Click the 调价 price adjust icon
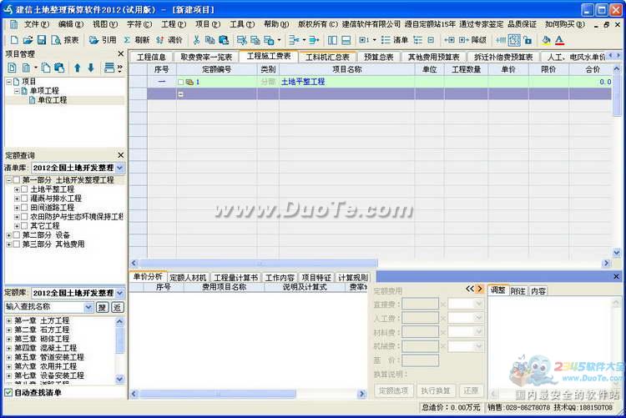This screenshot has width=626, height=418. (x=169, y=39)
